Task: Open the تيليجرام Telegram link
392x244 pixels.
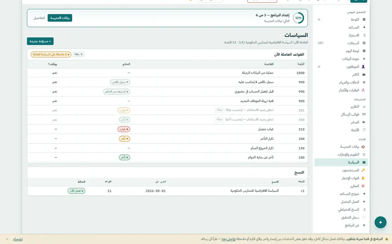Action: pyautogui.click(x=18, y=239)
